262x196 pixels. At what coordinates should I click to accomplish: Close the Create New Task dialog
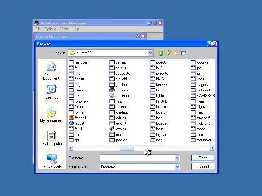143,36
